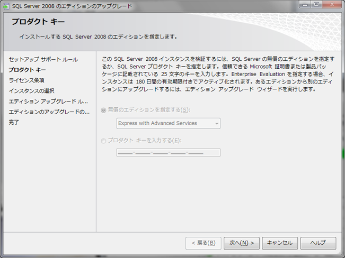Select the セットアップ サポート ルール step

[43, 60]
